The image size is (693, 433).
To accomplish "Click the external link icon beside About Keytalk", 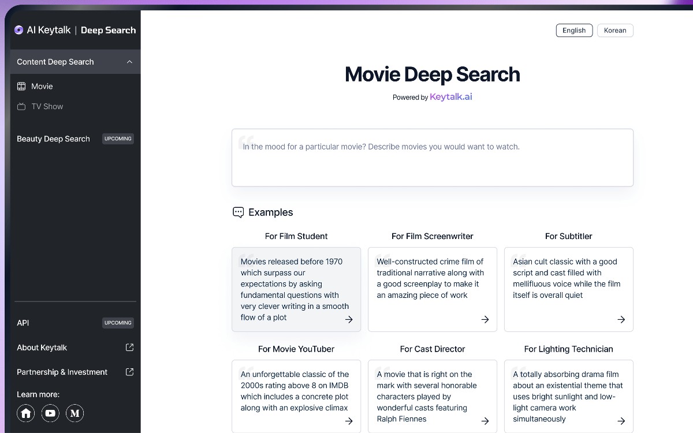I will coord(130,348).
